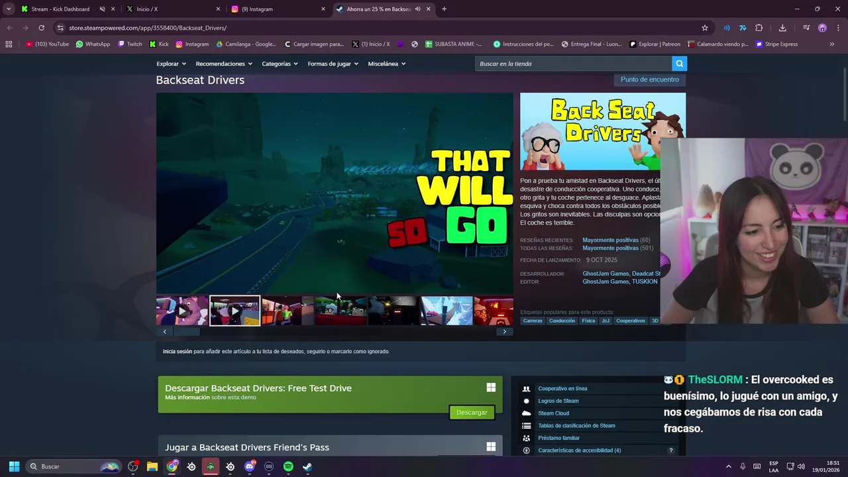Viewport: 848px width, 477px height.
Task: Expand the Formas de jugar menu
Action: 333,64
